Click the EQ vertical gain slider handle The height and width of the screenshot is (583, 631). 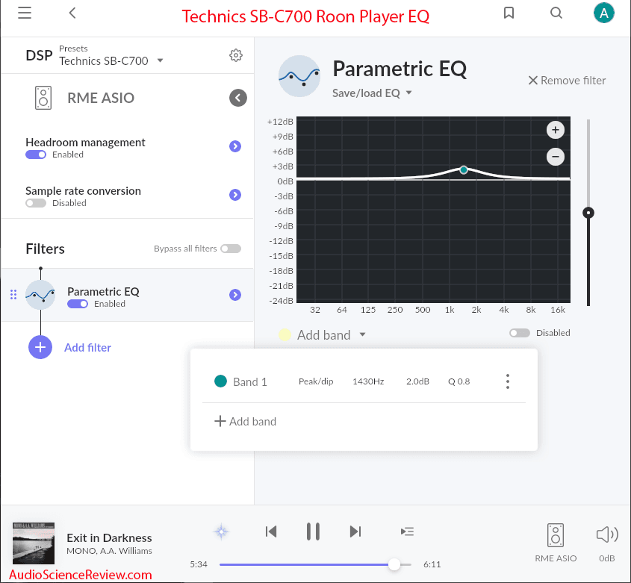tap(588, 213)
